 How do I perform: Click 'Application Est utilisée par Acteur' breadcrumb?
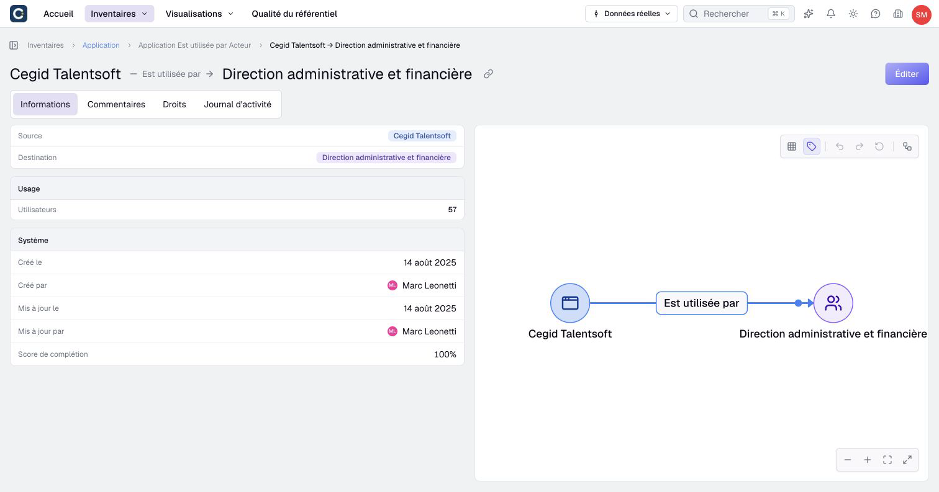[x=195, y=45]
